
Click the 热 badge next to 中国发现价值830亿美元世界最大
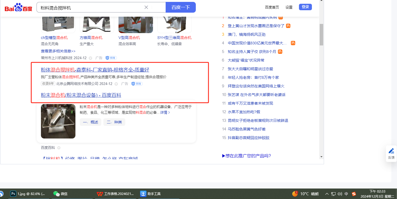[293, 43]
